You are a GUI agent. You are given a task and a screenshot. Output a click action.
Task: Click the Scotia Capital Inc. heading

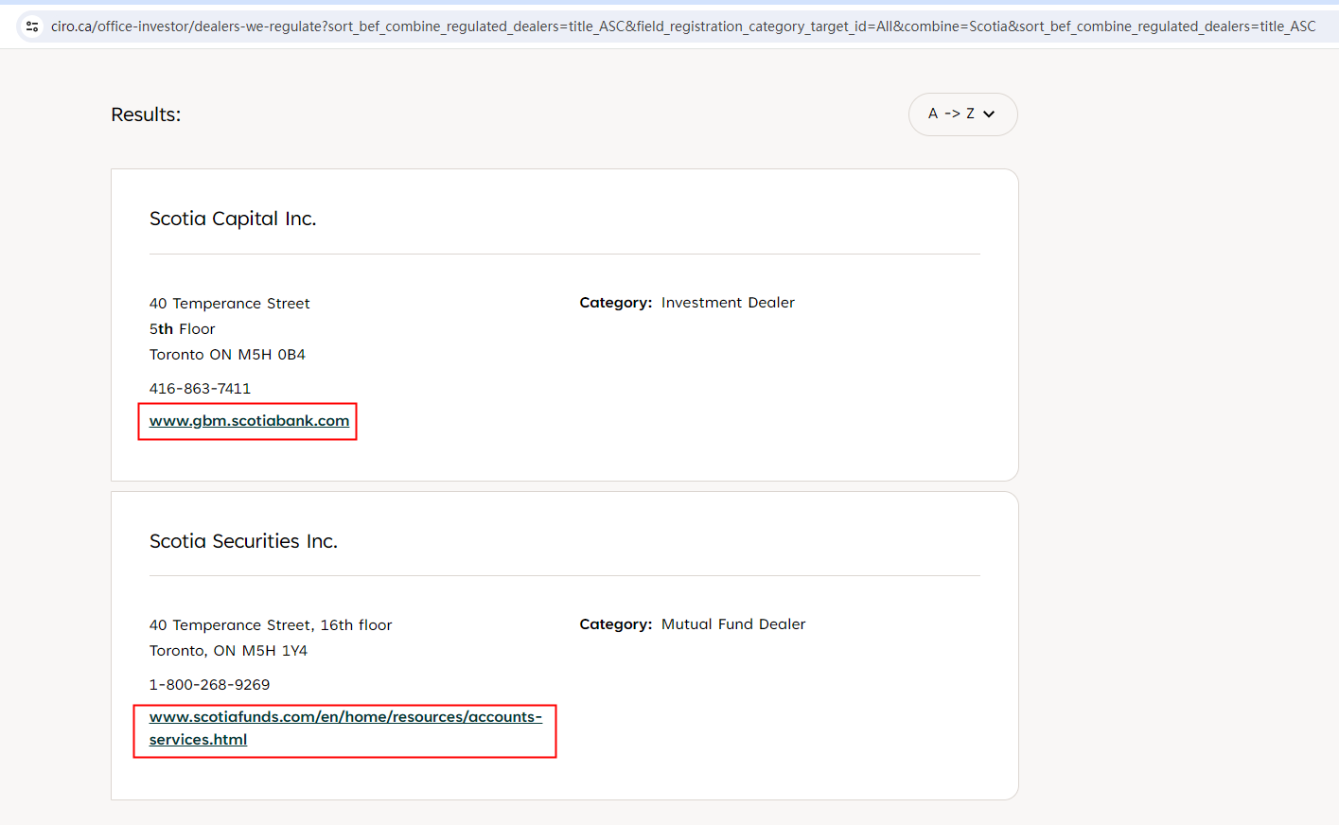[x=233, y=219]
